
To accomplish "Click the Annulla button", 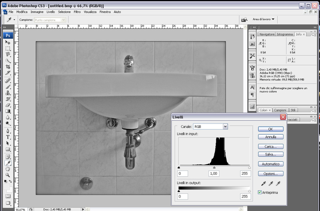I will point(271,137).
